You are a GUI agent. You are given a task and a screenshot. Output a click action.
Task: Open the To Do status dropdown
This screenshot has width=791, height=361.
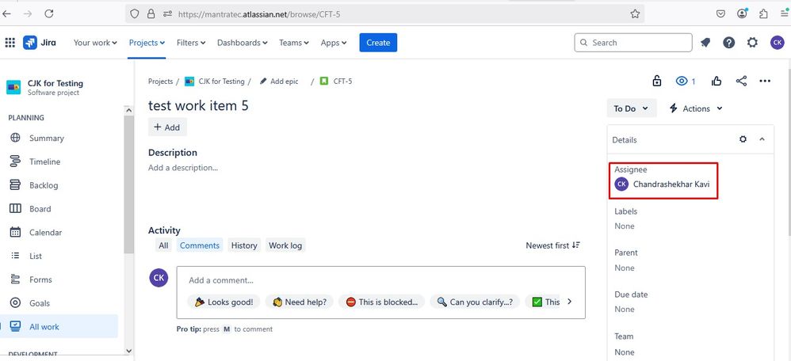click(x=632, y=108)
